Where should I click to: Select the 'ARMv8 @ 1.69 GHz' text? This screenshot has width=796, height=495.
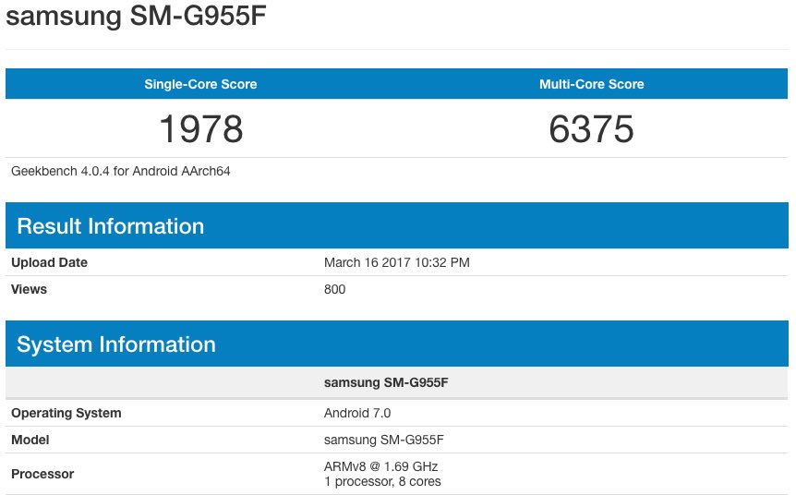[380, 466]
